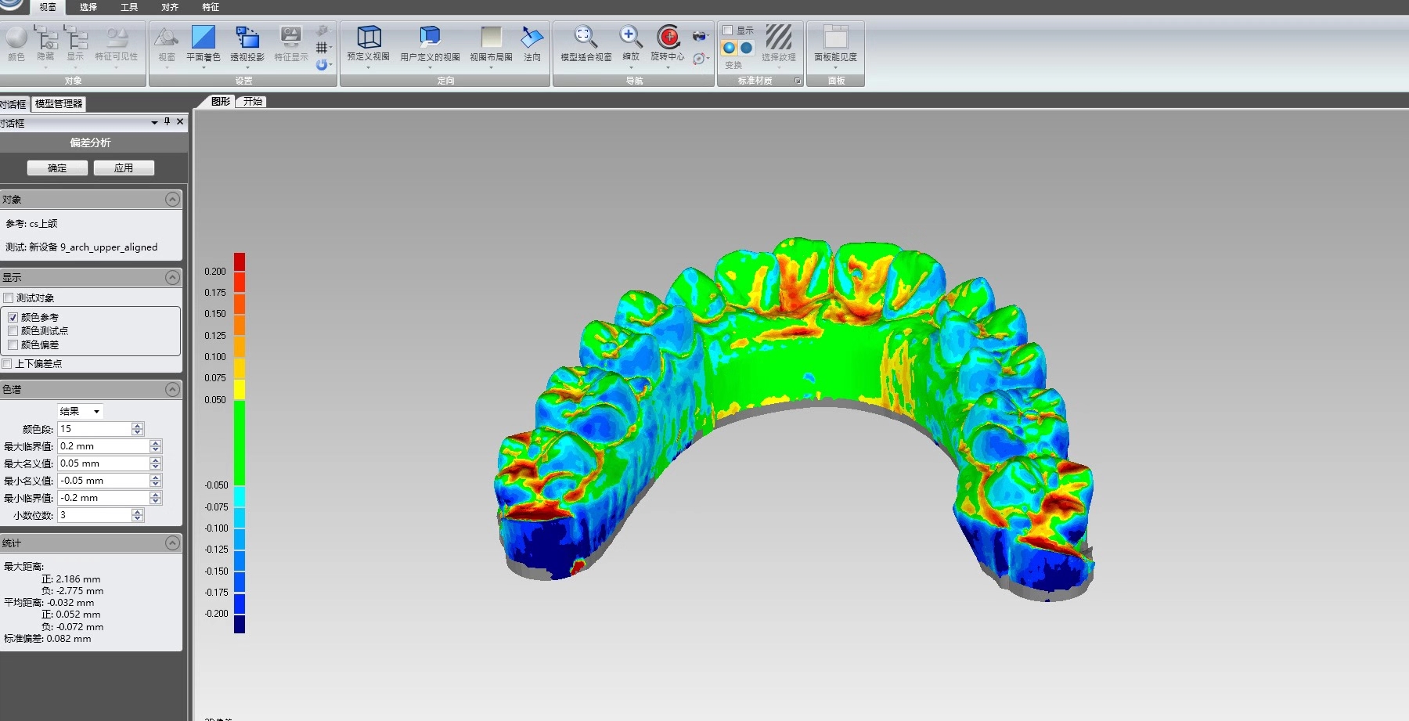Open the 对齐 ribbon tab

point(170,7)
